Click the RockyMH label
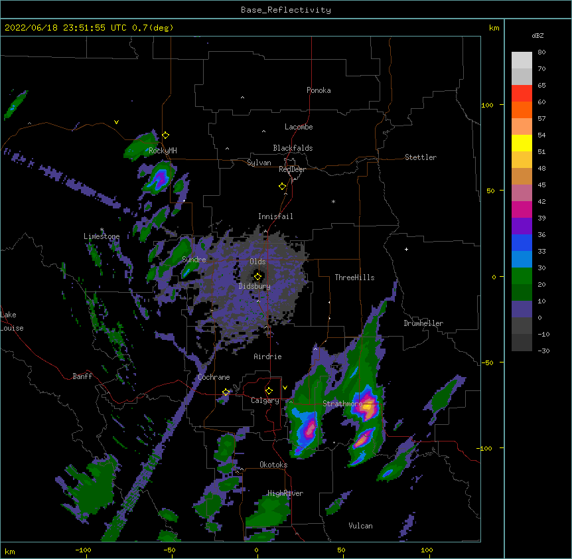Viewport: 572px width, 559px height. coord(163,151)
